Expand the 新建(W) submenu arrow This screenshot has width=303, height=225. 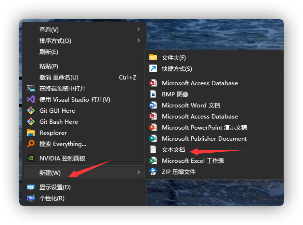coord(138,172)
